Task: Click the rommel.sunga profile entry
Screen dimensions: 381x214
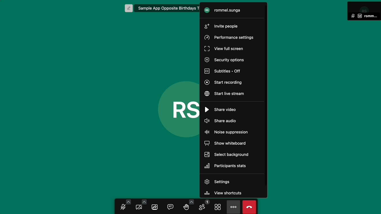Action: coord(227,10)
